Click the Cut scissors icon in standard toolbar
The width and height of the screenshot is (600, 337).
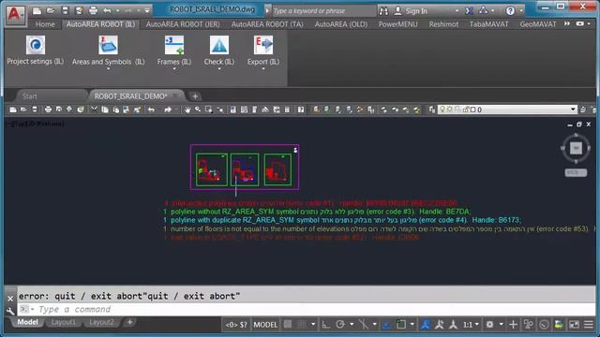click(94, 110)
